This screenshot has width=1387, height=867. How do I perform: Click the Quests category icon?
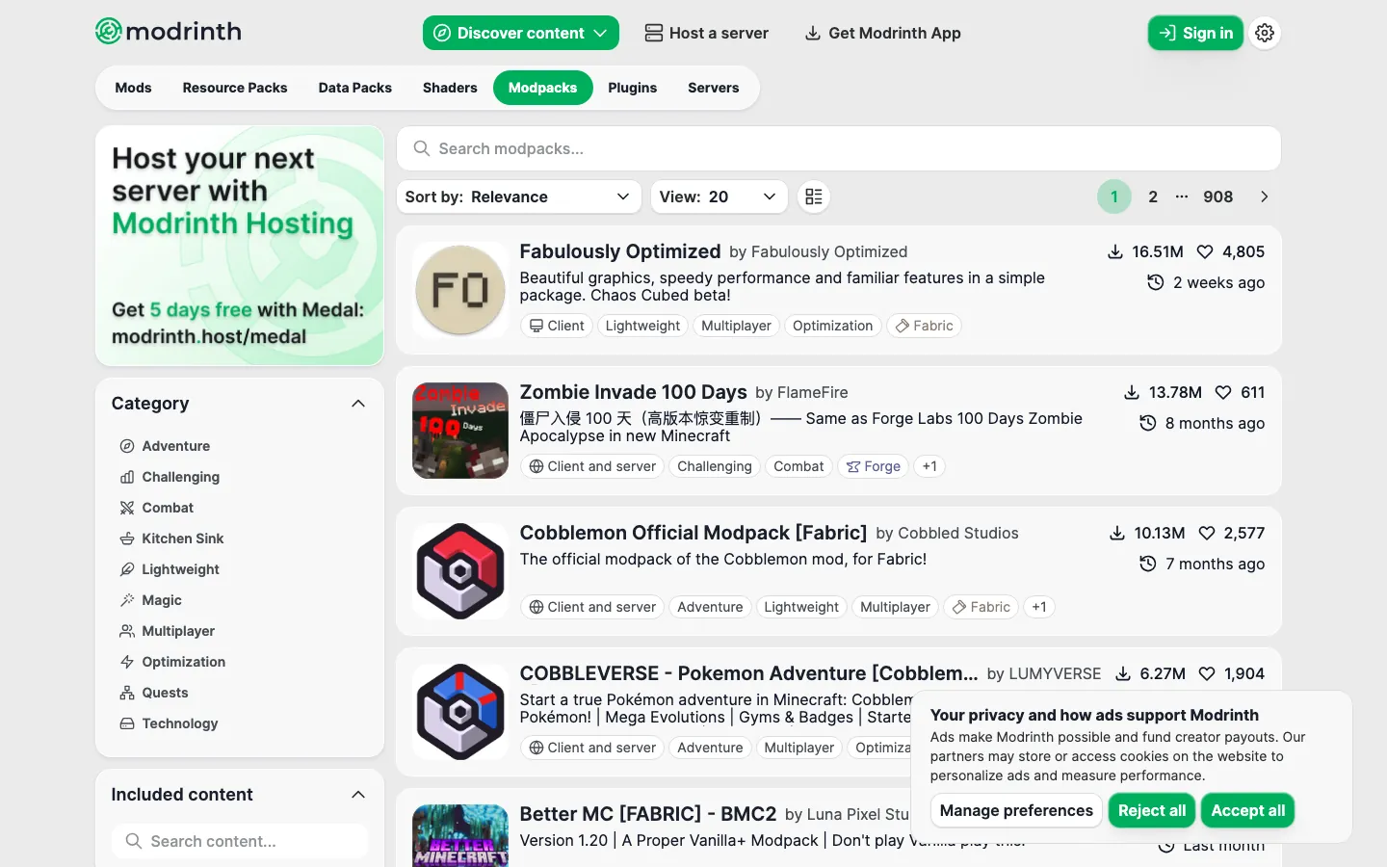point(127,693)
